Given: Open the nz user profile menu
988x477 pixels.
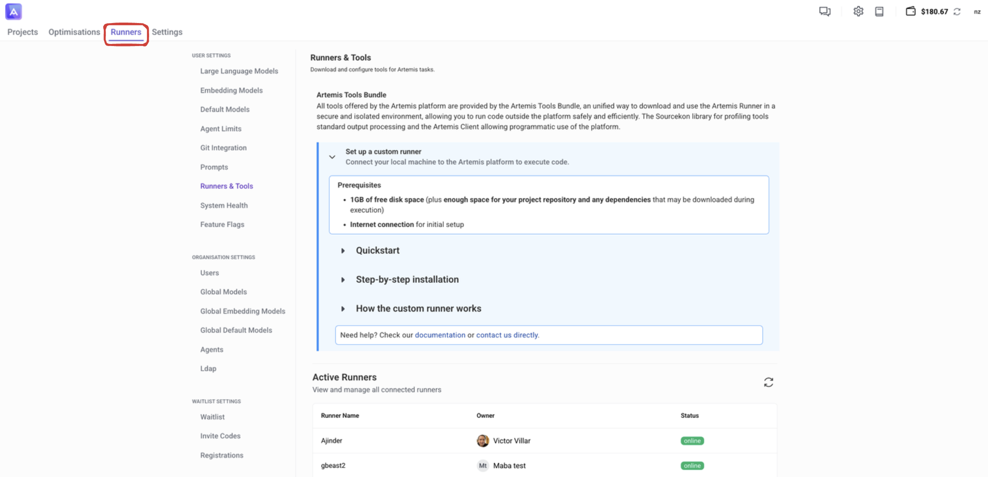Looking at the screenshot, I should coord(977,12).
